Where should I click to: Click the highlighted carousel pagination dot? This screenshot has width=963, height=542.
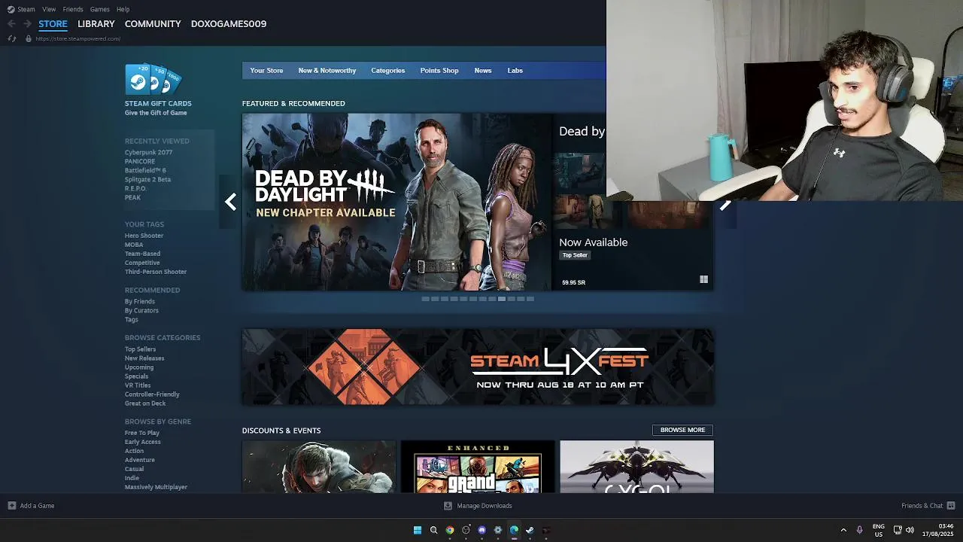pyautogui.click(x=502, y=299)
